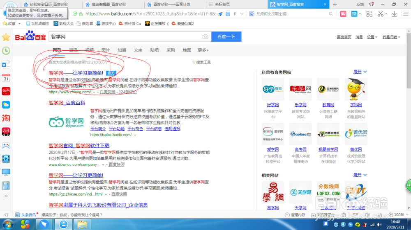
Task: Launch the Word document sidebar icon
Action: tap(6, 64)
